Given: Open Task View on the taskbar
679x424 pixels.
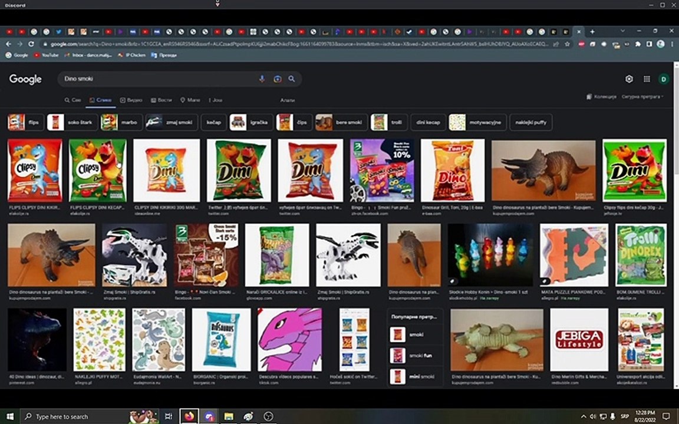Looking at the screenshot, I should (x=169, y=416).
